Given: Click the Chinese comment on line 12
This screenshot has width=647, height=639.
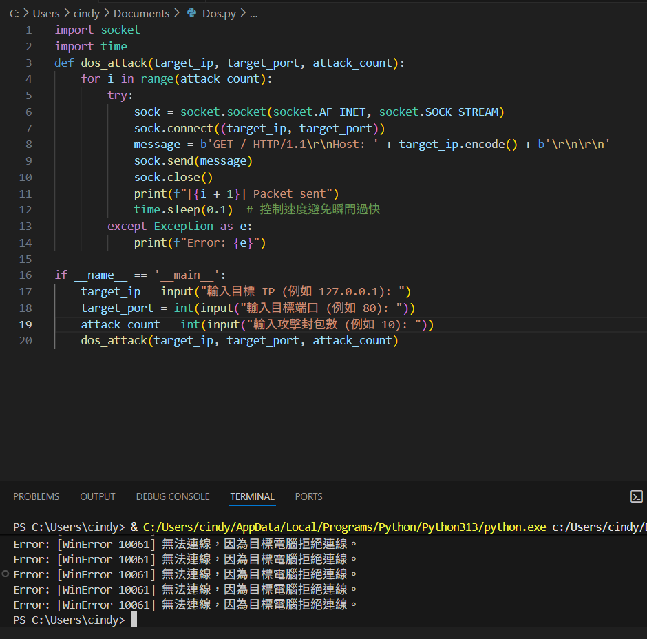Looking at the screenshot, I should pos(313,210).
